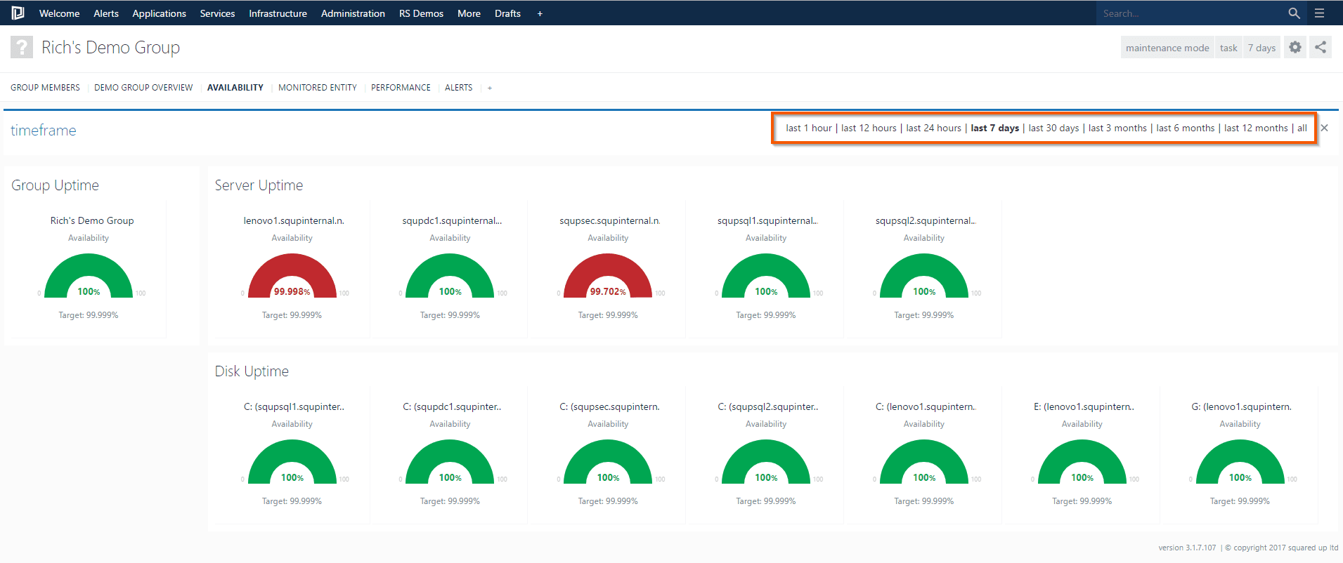
Task: Close the timeframe selector with X
Action: 1324,128
